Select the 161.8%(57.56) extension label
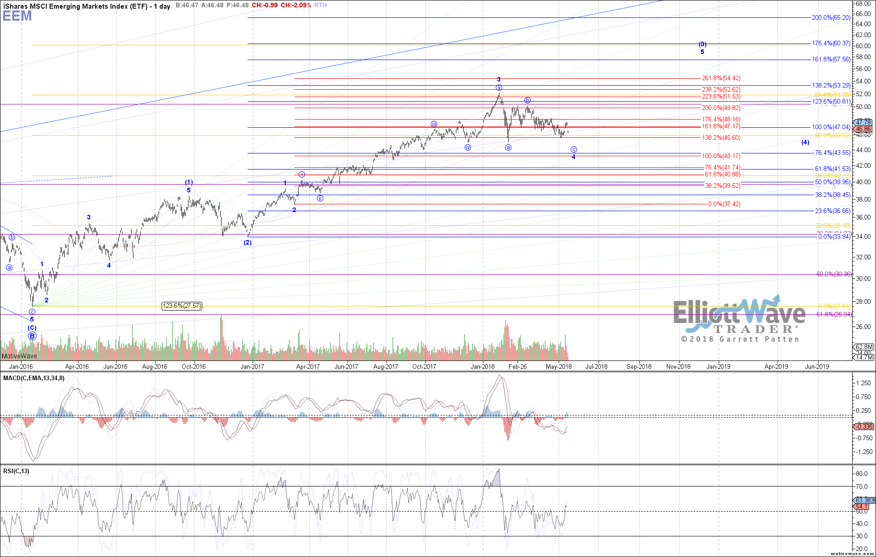876x557 pixels. [831, 60]
